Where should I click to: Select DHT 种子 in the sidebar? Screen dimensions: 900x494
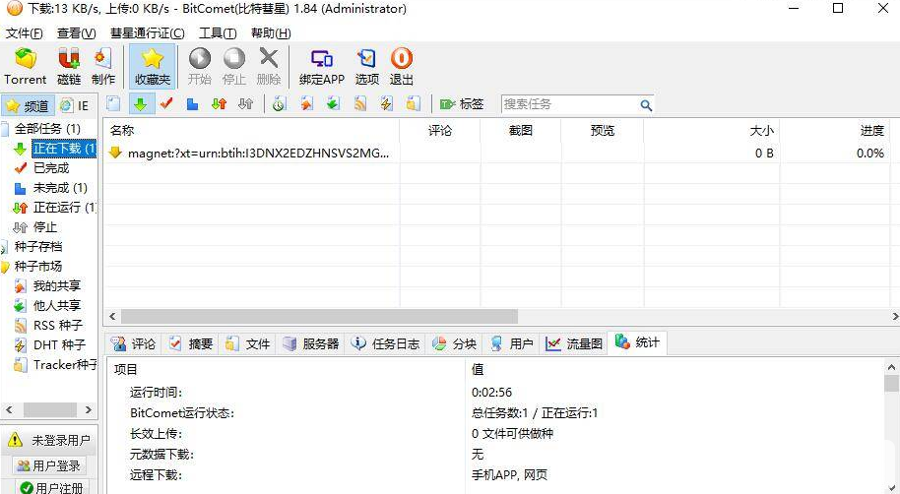click(59, 344)
